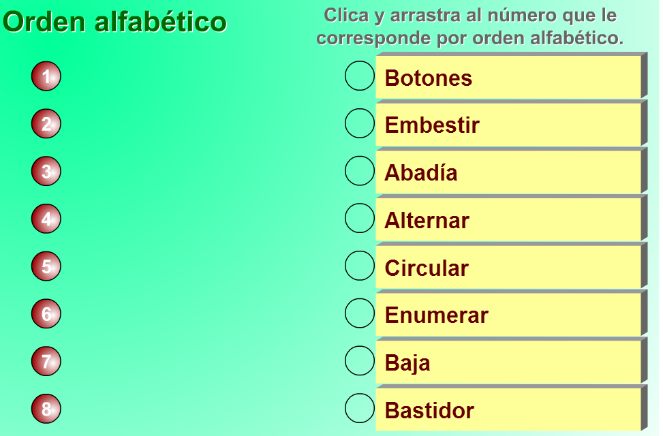Viewport: 663px width, 436px height.
Task: Select the circle beside Enumerar
Action: pyautogui.click(x=359, y=314)
